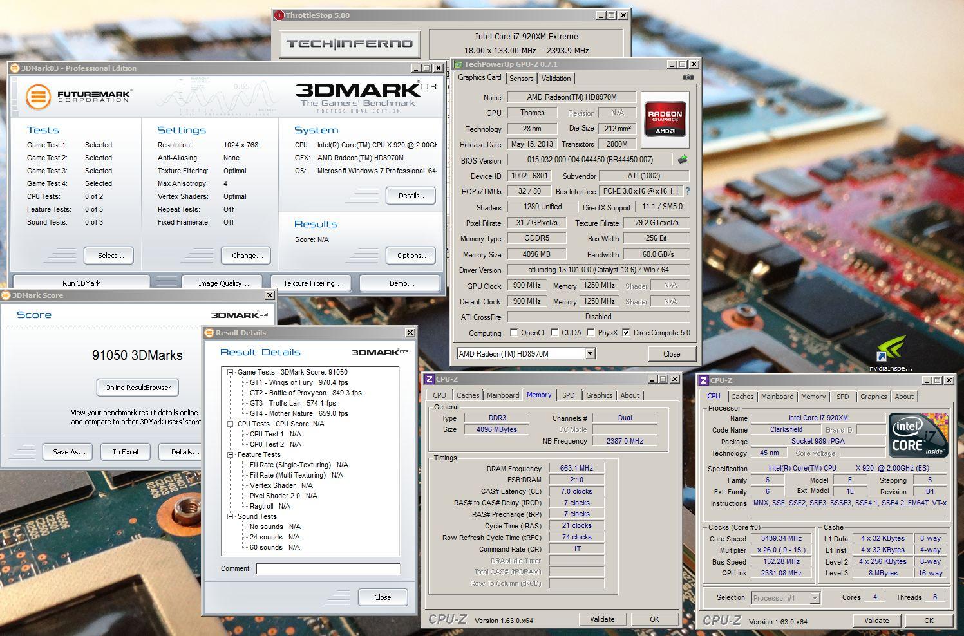The image size is (964, 636).
Task: Select GT2 - Battle of Proxycon result row
Action: click(x=306, y=393)
